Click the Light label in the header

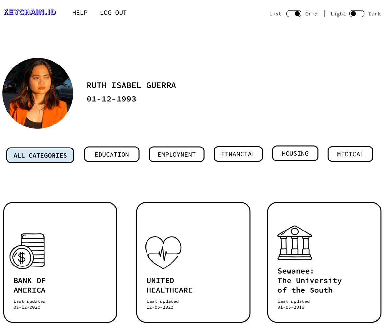[x=338, y=14]
